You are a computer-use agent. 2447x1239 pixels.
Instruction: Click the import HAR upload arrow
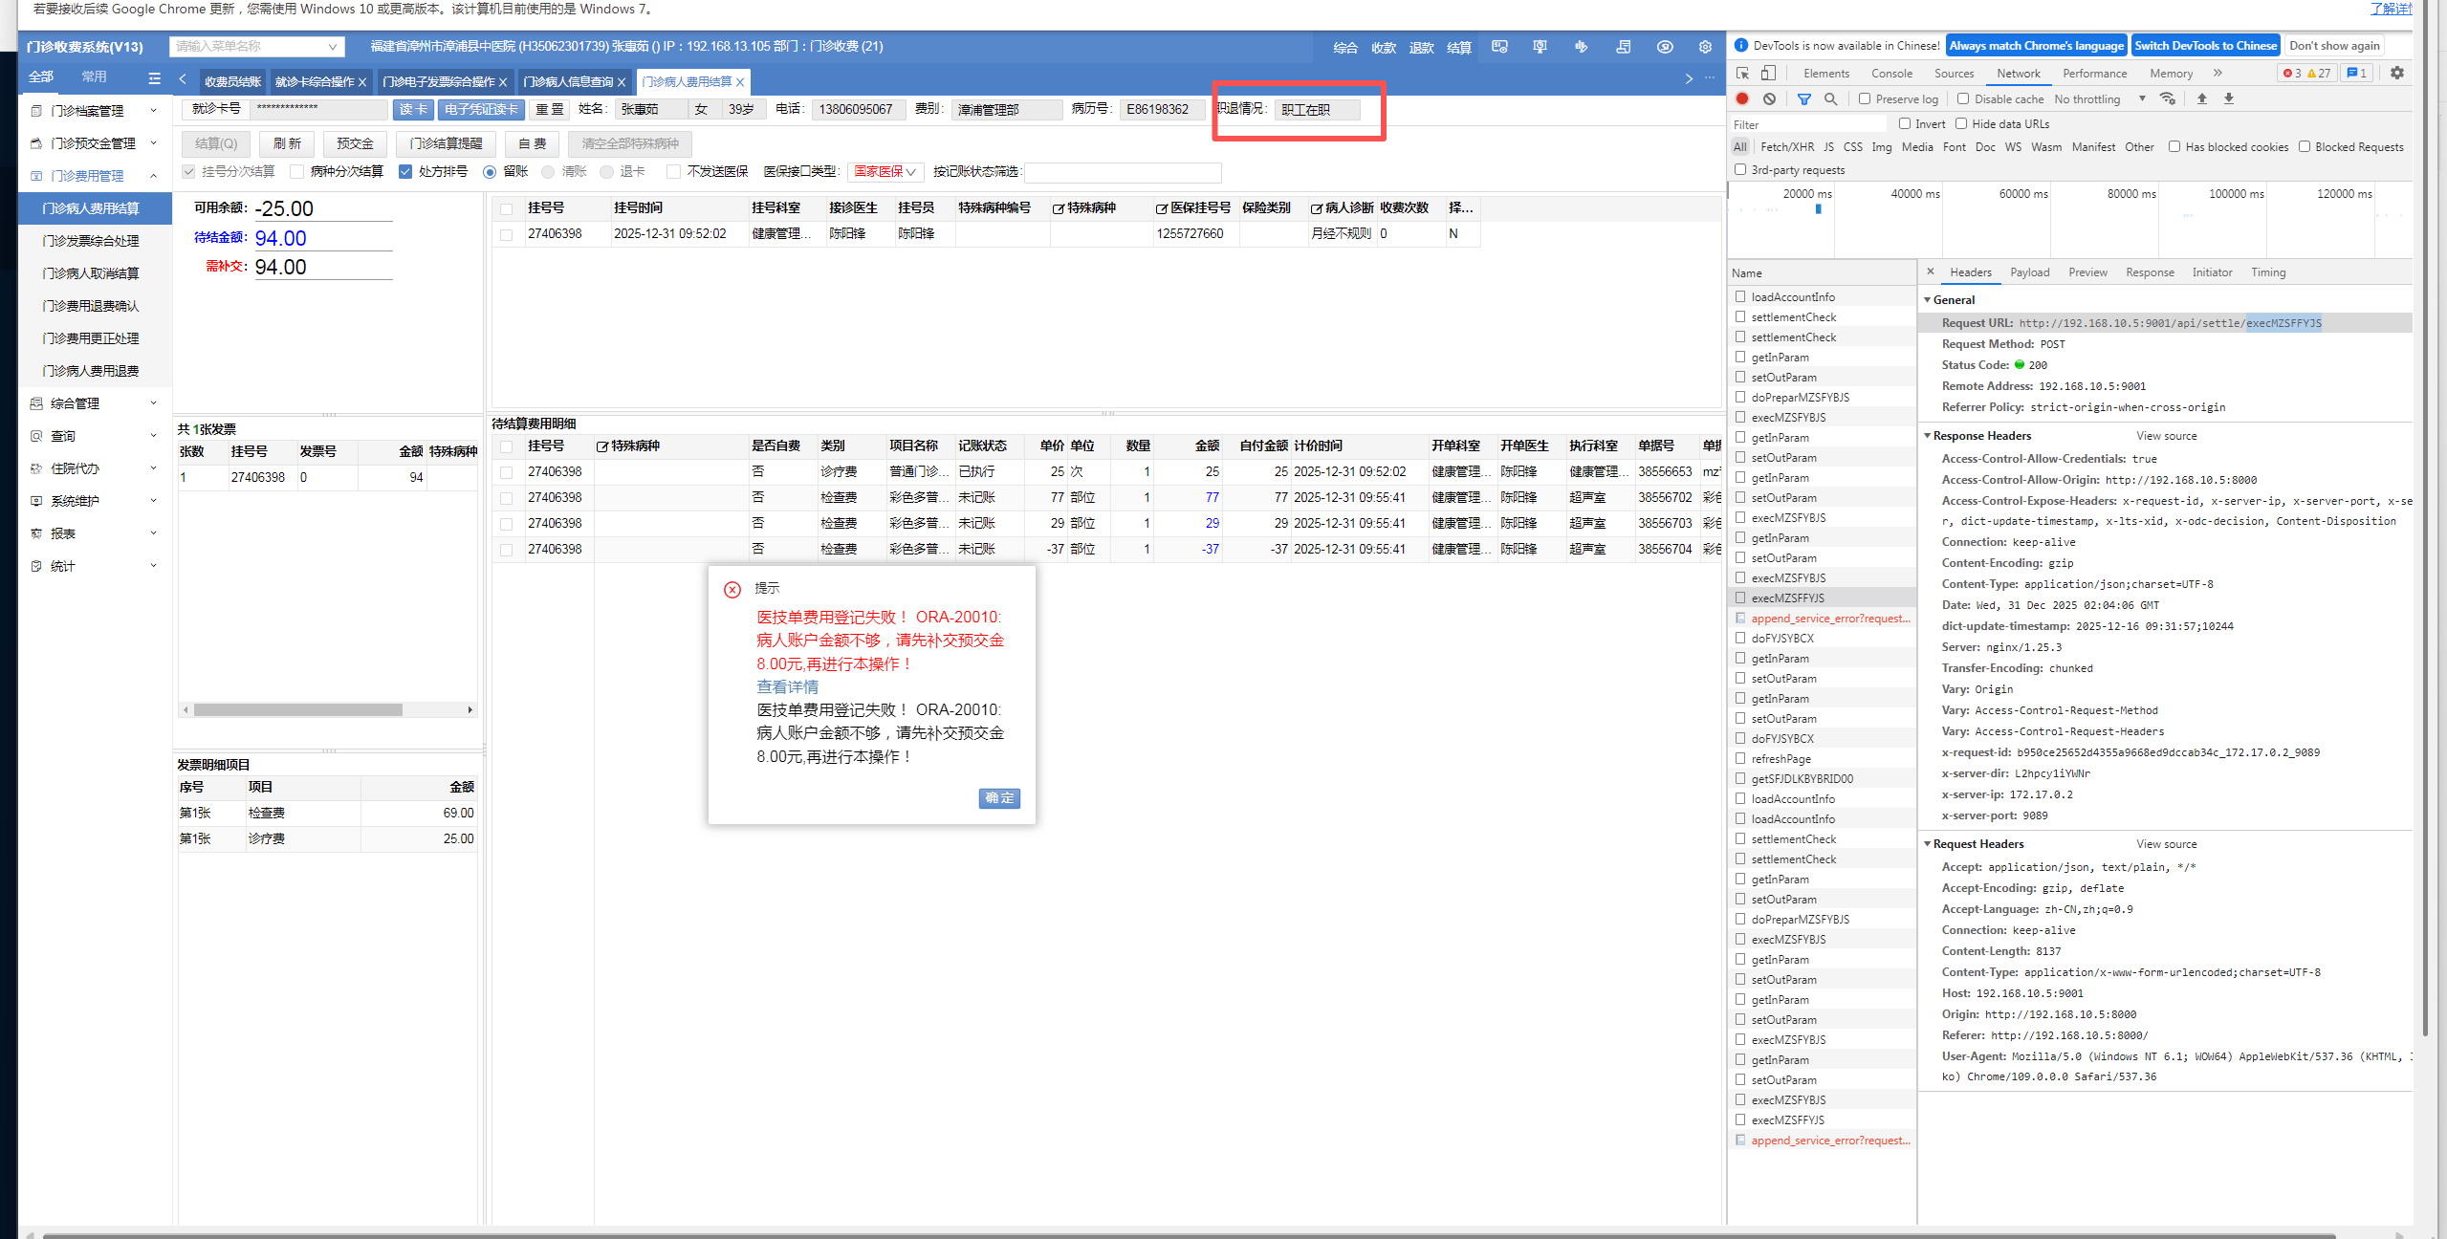[2201, 98]
